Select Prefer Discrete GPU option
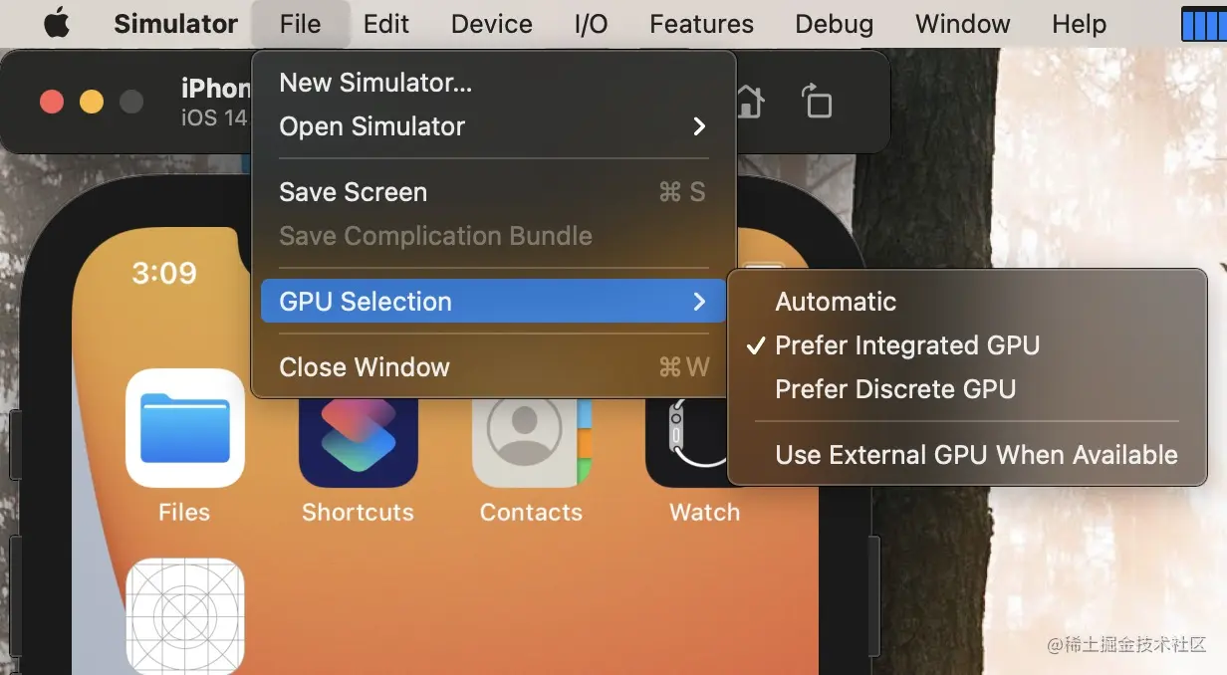Screen dimensions: 1227x675 (967, 389)
